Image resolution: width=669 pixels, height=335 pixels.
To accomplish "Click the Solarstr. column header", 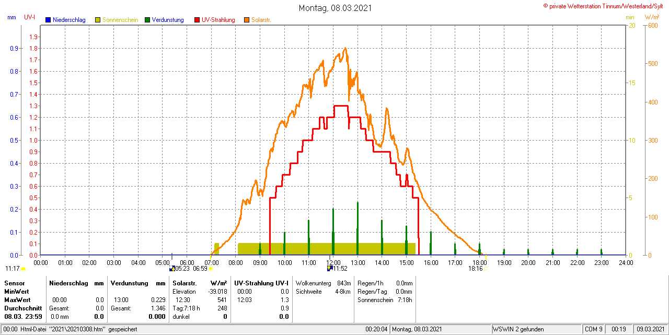I will coord(184,283).
